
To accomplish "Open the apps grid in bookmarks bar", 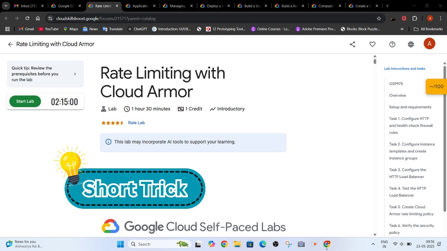I will point(7,29).
